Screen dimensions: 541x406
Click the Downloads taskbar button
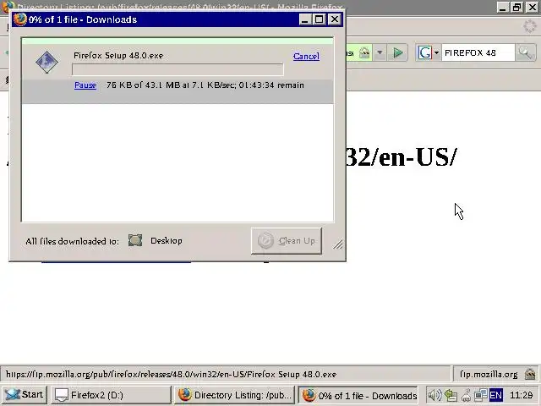358,395
